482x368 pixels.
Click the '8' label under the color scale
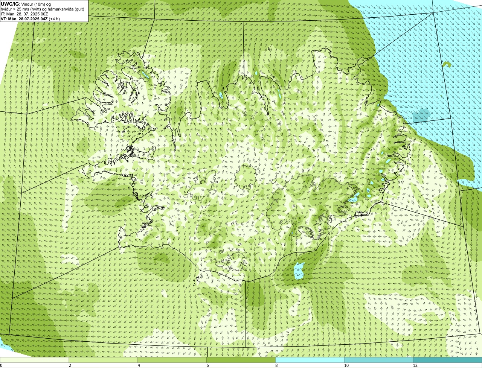tap(276, 365)
